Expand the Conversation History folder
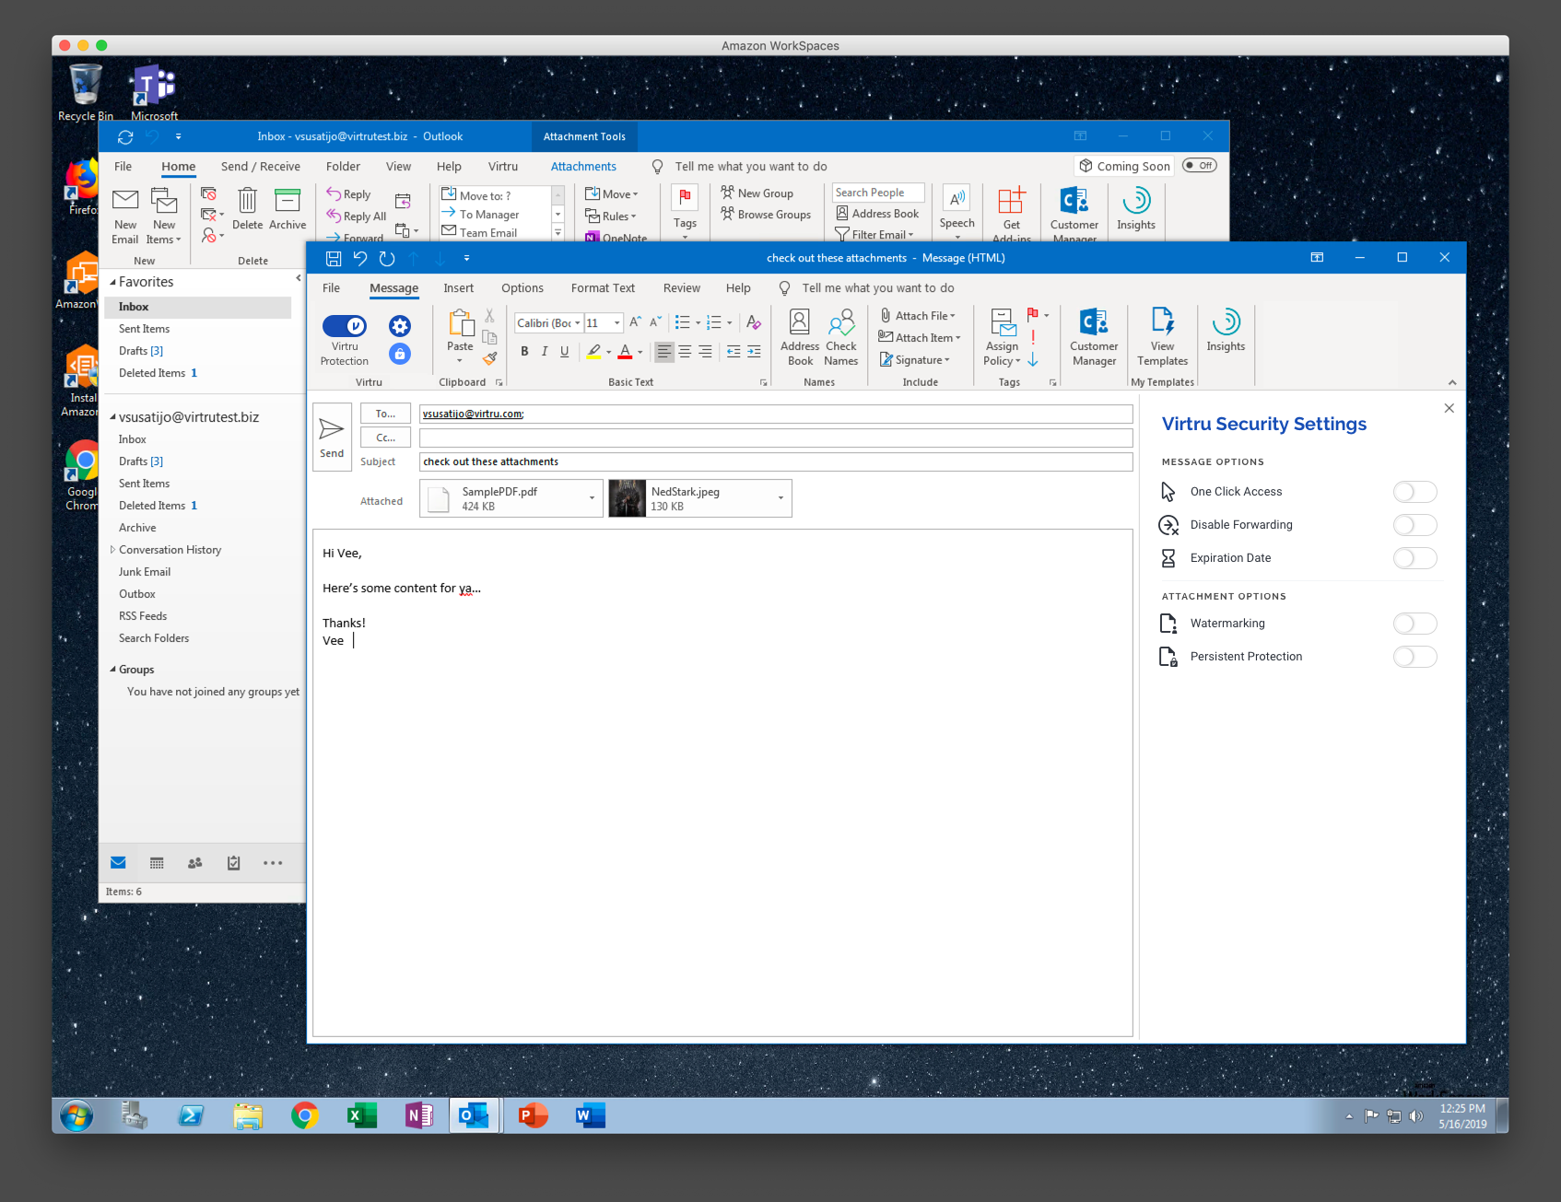 pos(112,550)
